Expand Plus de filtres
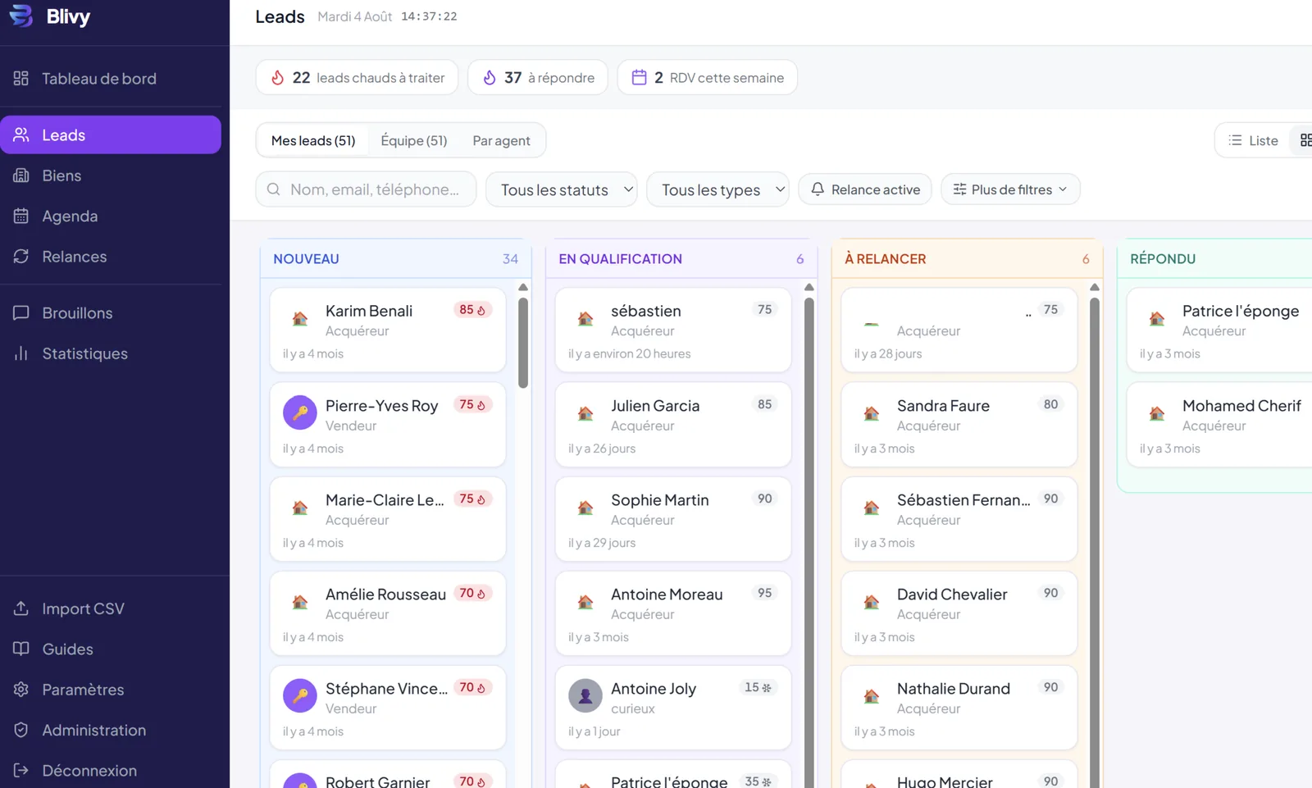This screenshot has width=1312, height=788. point(1010,189)
